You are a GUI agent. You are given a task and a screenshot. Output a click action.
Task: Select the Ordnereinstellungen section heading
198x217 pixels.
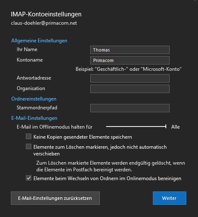tap(34, 99)
